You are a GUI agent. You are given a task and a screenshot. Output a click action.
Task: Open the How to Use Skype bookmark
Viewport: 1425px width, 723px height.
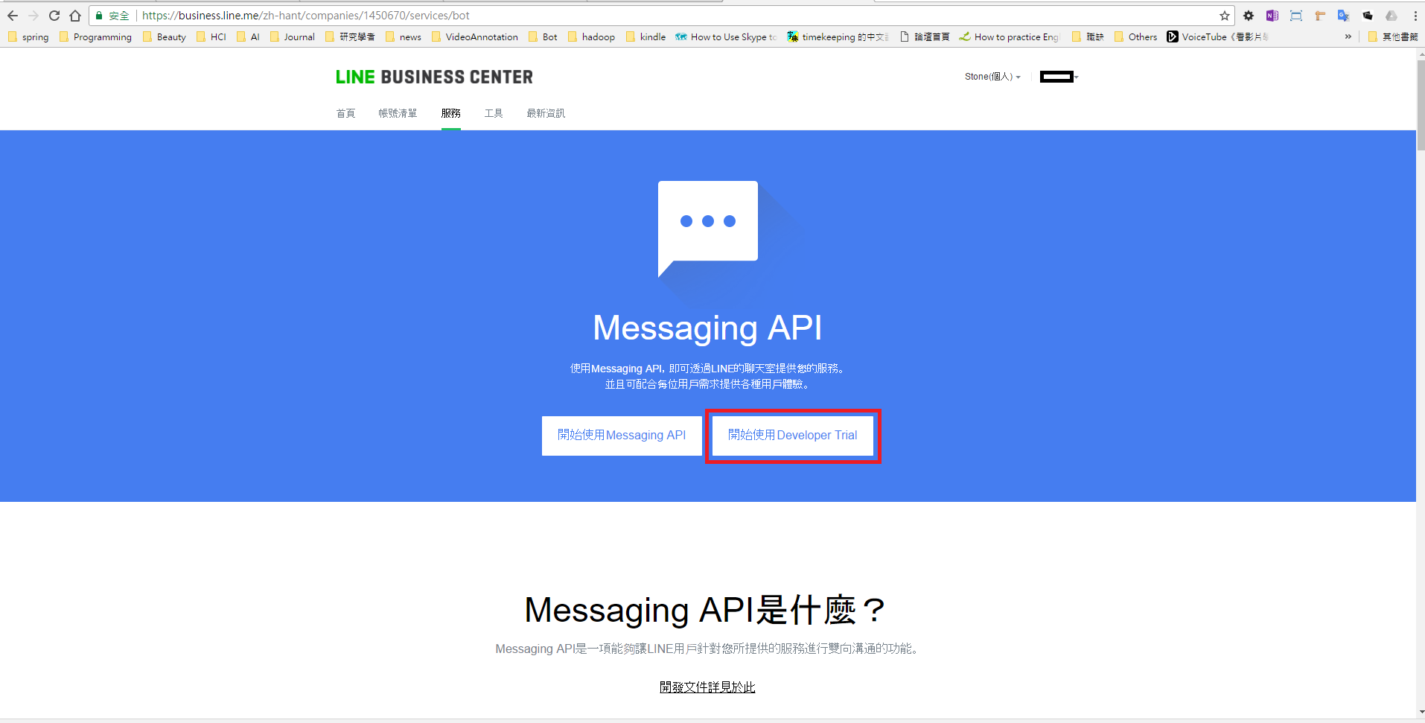point(726,36)
